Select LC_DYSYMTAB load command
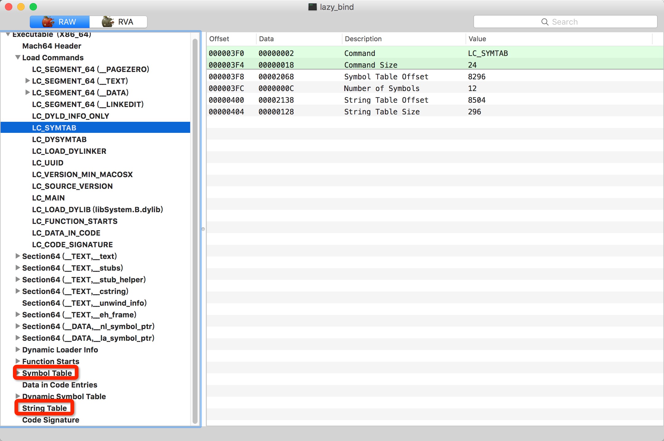This screenshot has height=441, width=664. tap(59, 139)
